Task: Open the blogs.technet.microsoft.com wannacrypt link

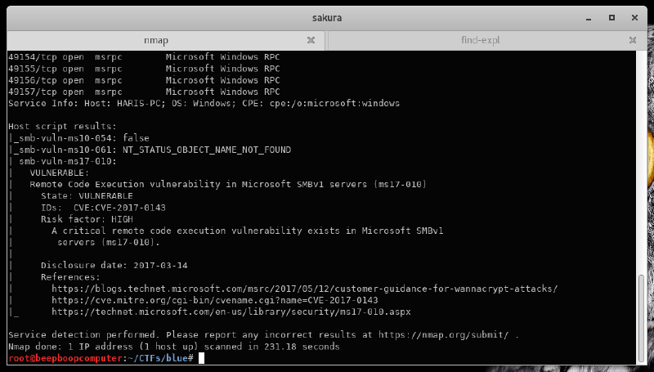Action: (x=304, y=289)
